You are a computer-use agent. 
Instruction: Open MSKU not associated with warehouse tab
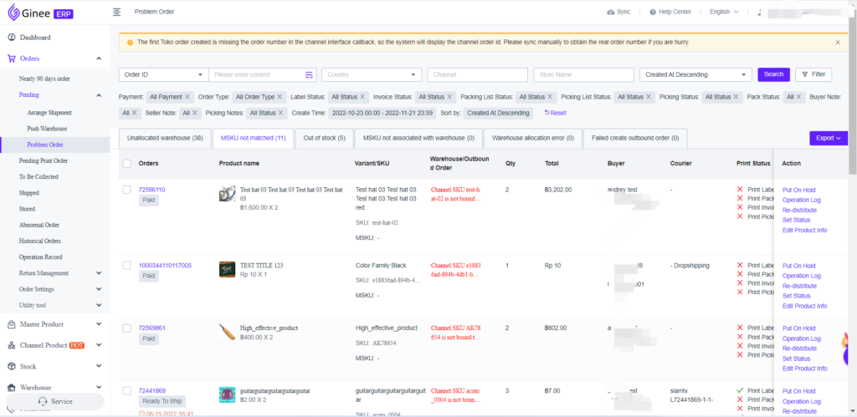pos(418,138)
